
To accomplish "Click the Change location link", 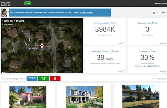I will (x=86, y=13).
